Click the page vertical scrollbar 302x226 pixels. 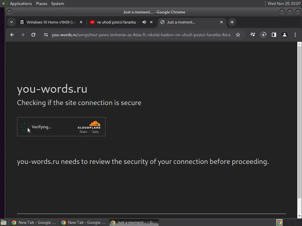coord(299,122)
